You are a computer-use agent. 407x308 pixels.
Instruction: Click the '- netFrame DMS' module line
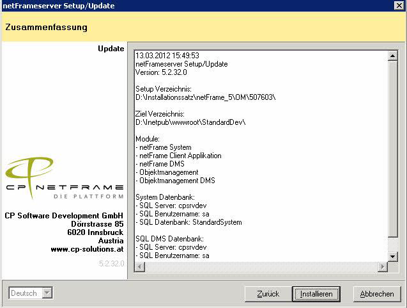[x=160, y=164]
